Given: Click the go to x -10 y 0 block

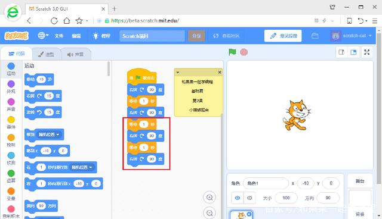Looking at the screenshot, I should coord(47,151).
